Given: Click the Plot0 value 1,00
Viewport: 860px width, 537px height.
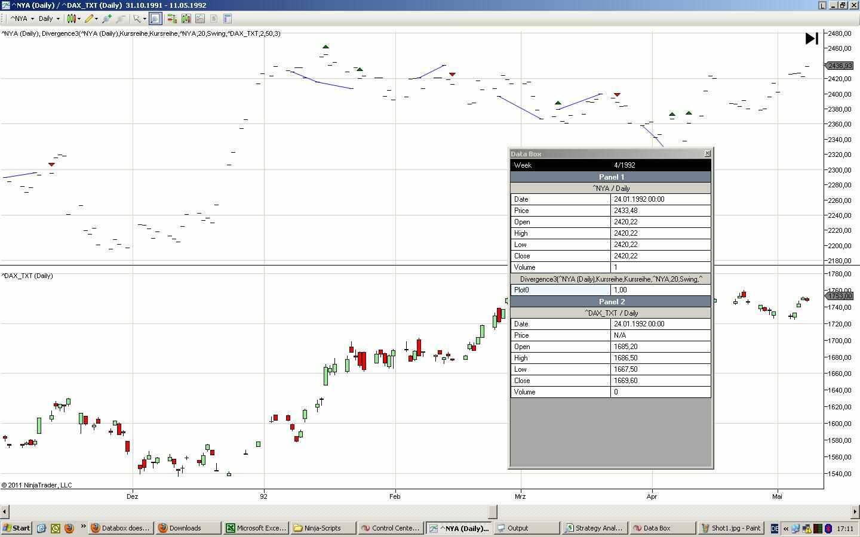Looking at the screenshot, I should 661,290.
